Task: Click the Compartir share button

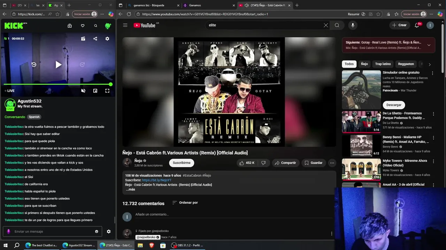Action: point(285,163)
